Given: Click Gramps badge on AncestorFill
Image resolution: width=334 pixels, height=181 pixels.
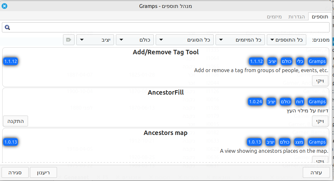Looking at the screenshot, I should click(x=317, y=102).
